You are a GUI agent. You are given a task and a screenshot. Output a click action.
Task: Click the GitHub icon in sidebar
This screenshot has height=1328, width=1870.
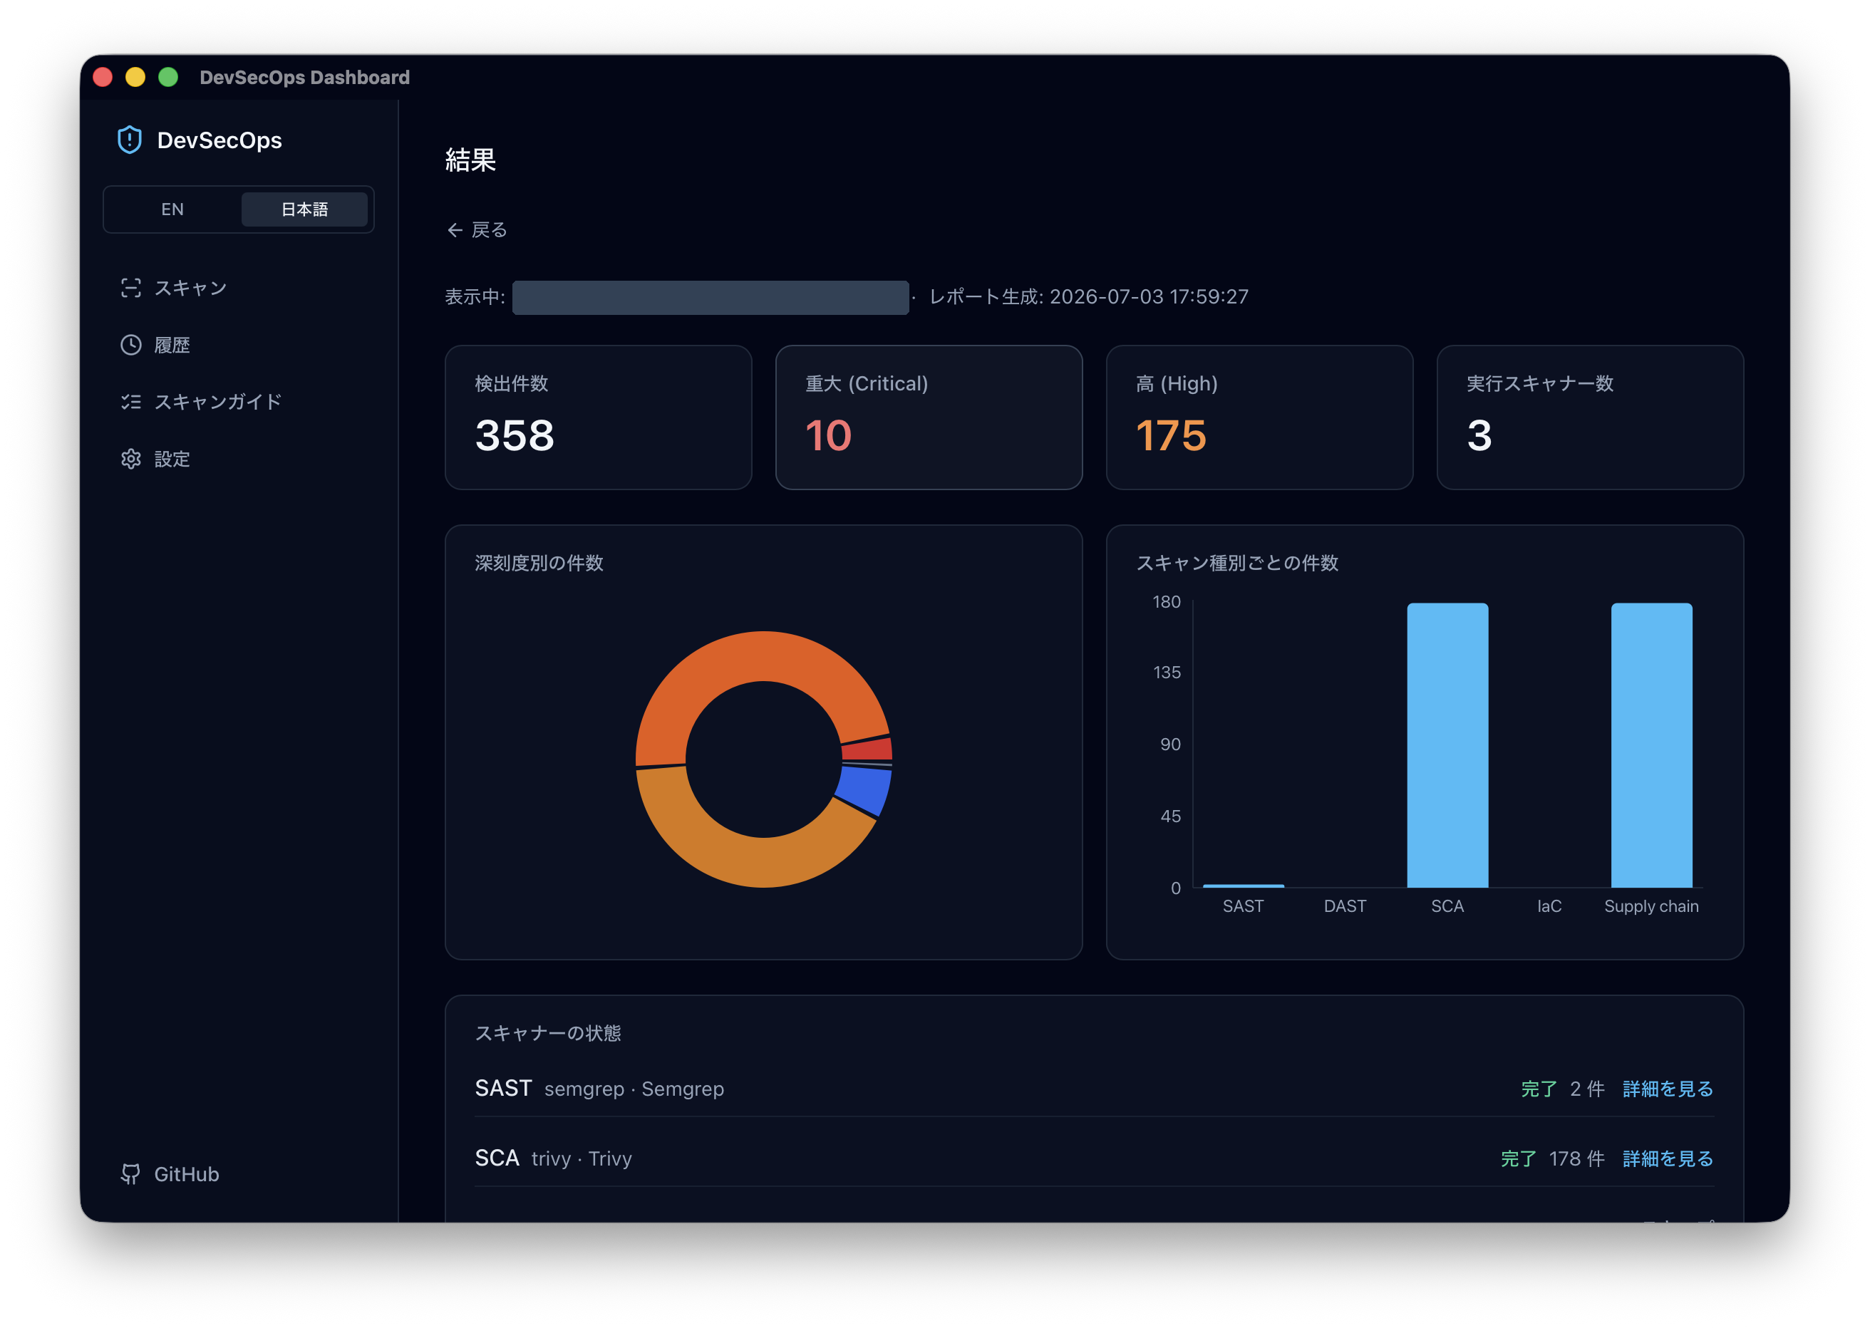click(130, 1174)
